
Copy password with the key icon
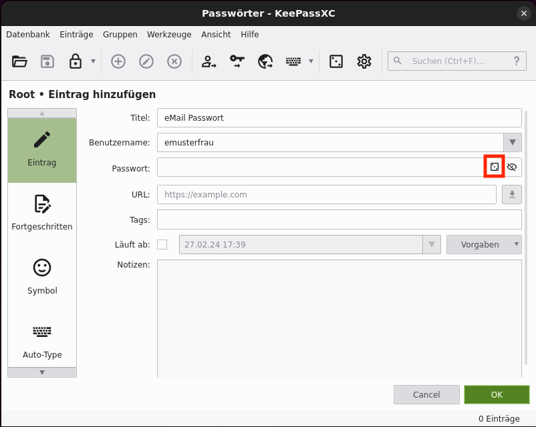(x=237, y=61)
